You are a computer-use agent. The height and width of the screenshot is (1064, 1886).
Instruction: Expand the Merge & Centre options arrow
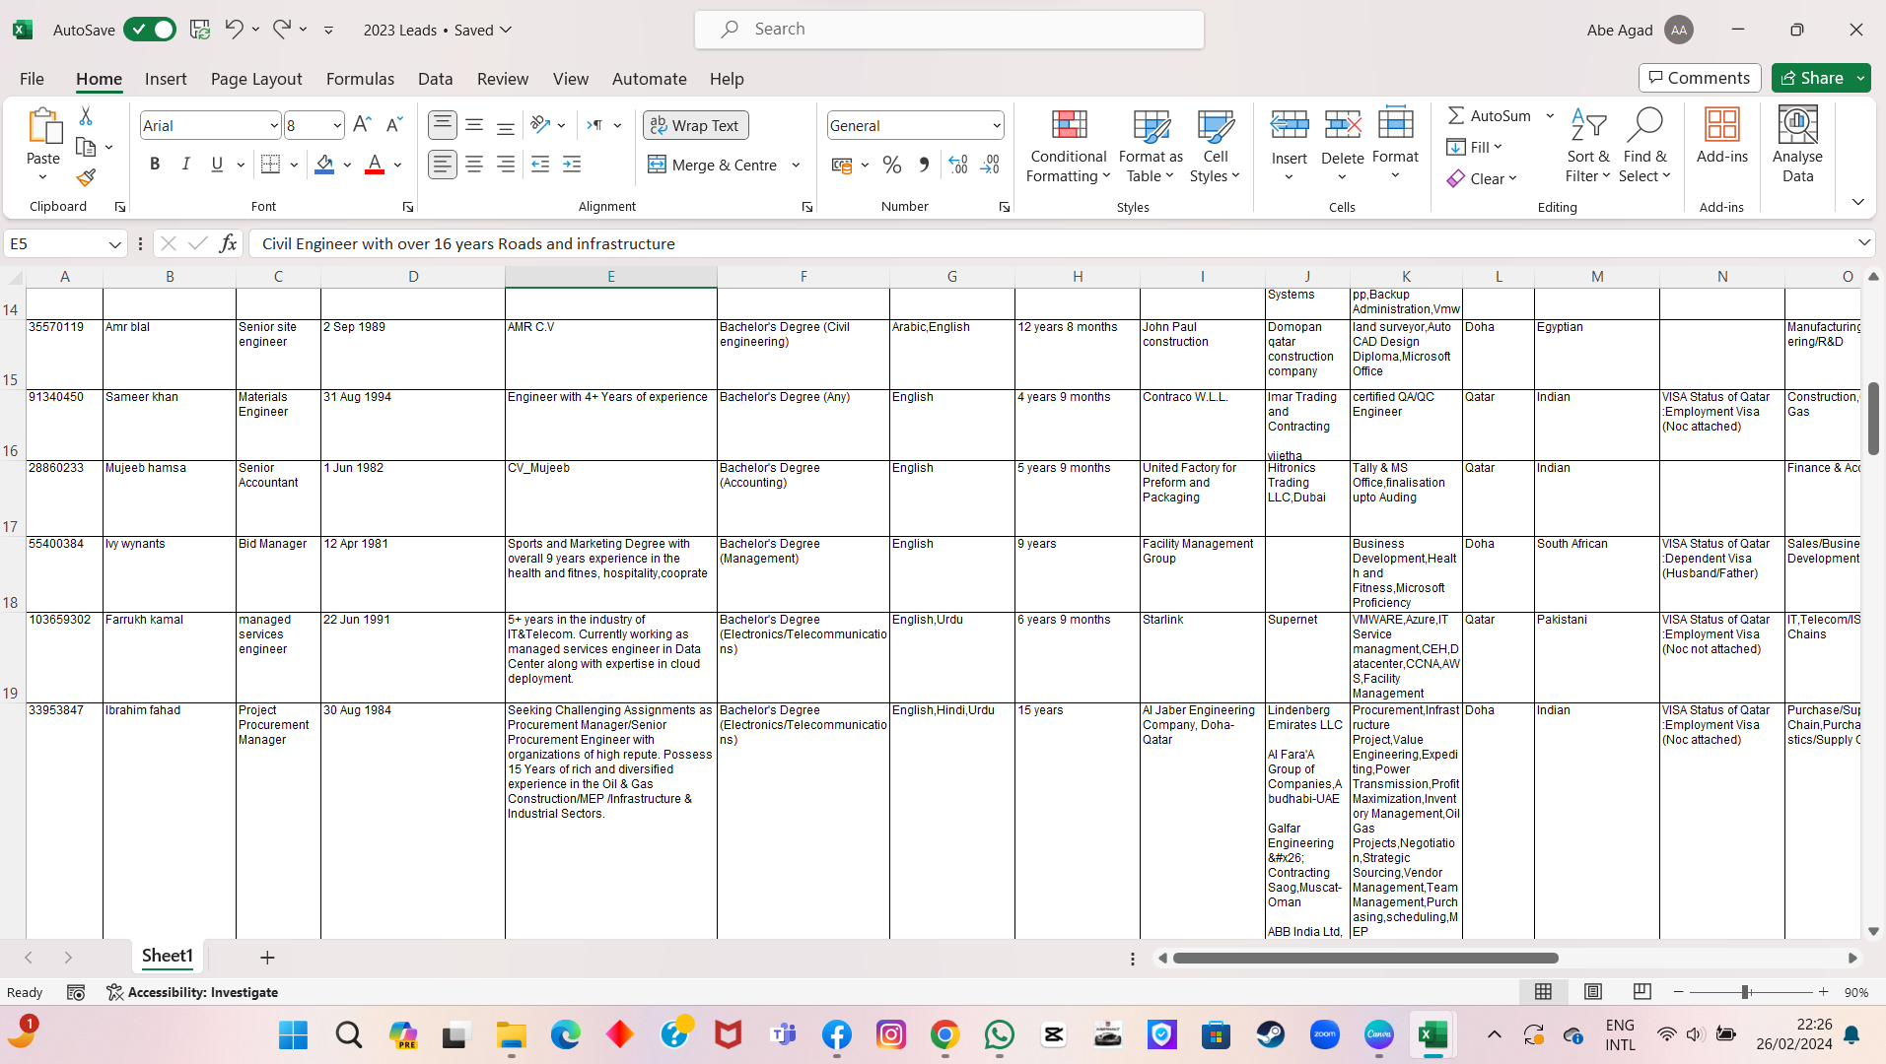coord(796,166)
